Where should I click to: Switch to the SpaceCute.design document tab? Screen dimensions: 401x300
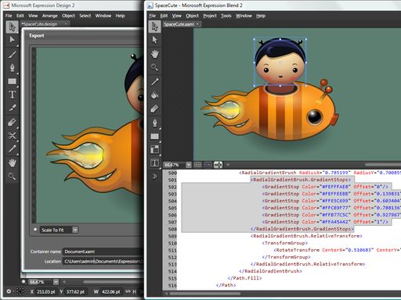pyautogui.click(x=39, y=24)
